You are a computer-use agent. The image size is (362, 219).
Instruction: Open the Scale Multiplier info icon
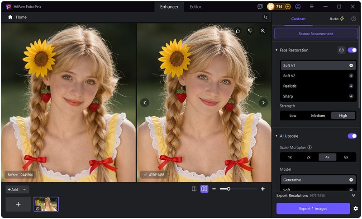pos(310,147)
